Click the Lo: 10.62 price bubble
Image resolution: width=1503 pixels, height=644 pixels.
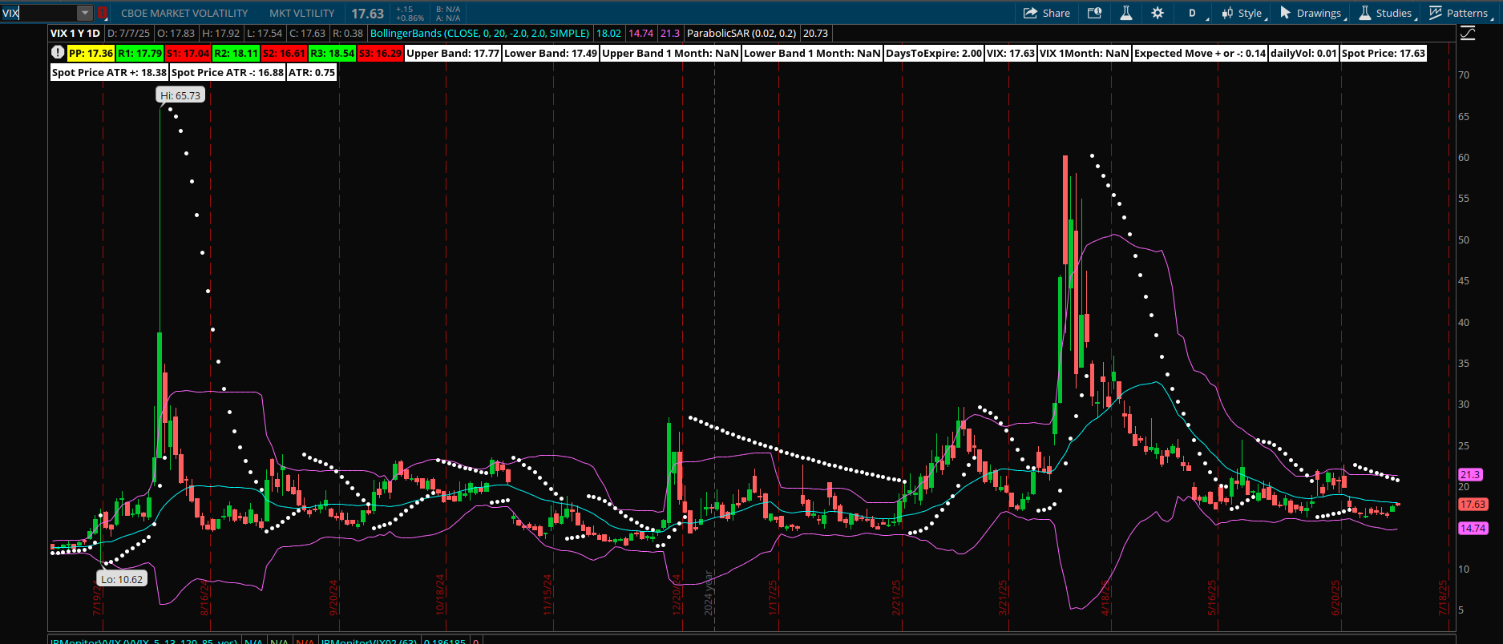point(122,579)
